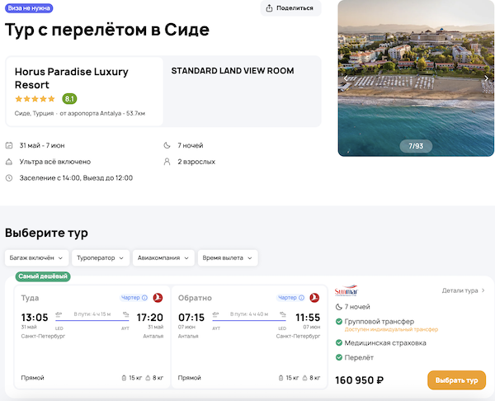
Task: Click the Виза не нужна badge
Action: point(30,7)
